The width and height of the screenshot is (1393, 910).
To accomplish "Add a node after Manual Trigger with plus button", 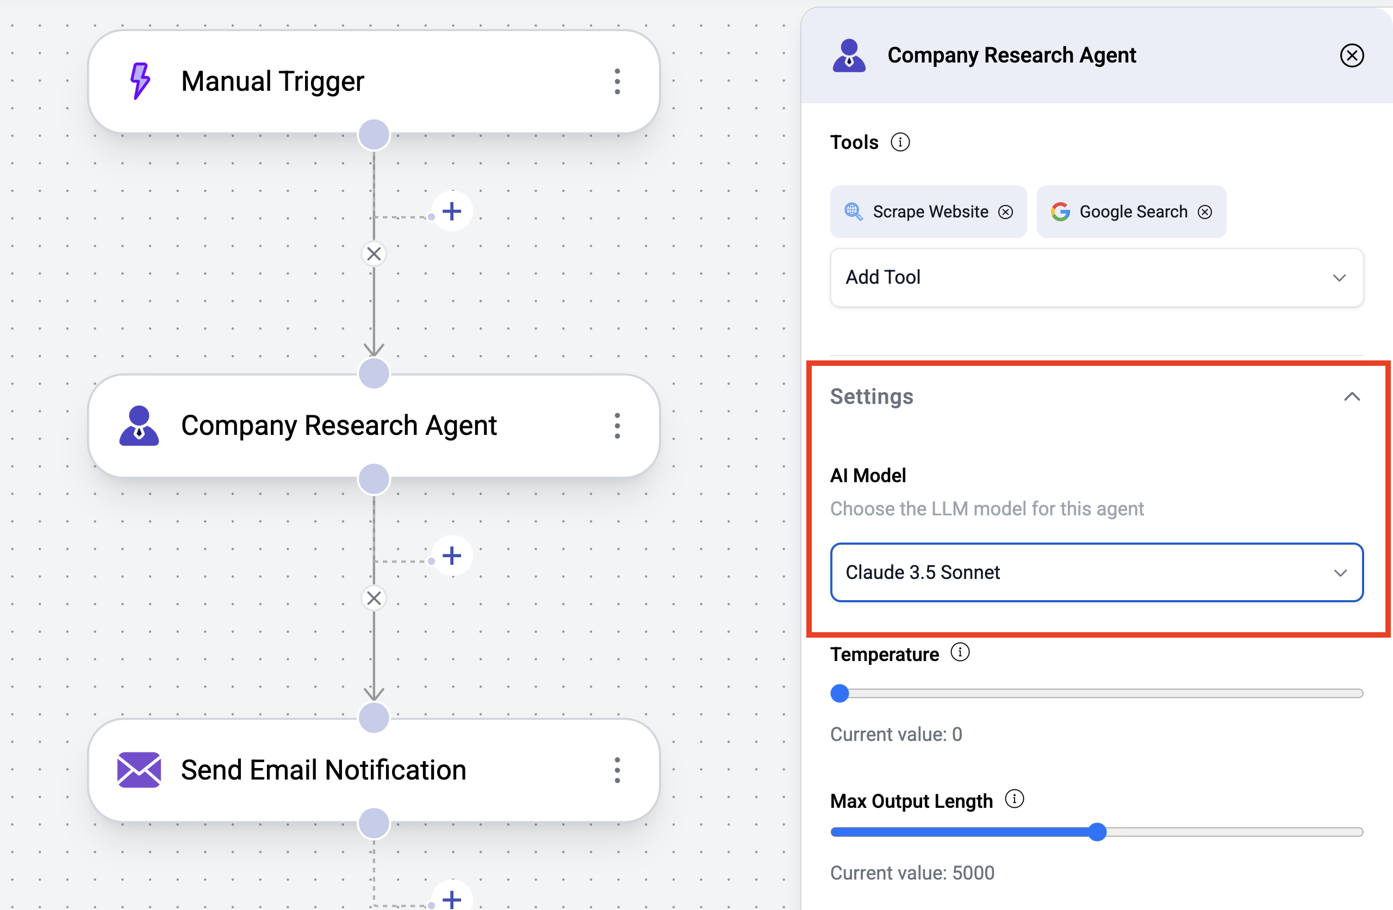I will click(451, 211).
